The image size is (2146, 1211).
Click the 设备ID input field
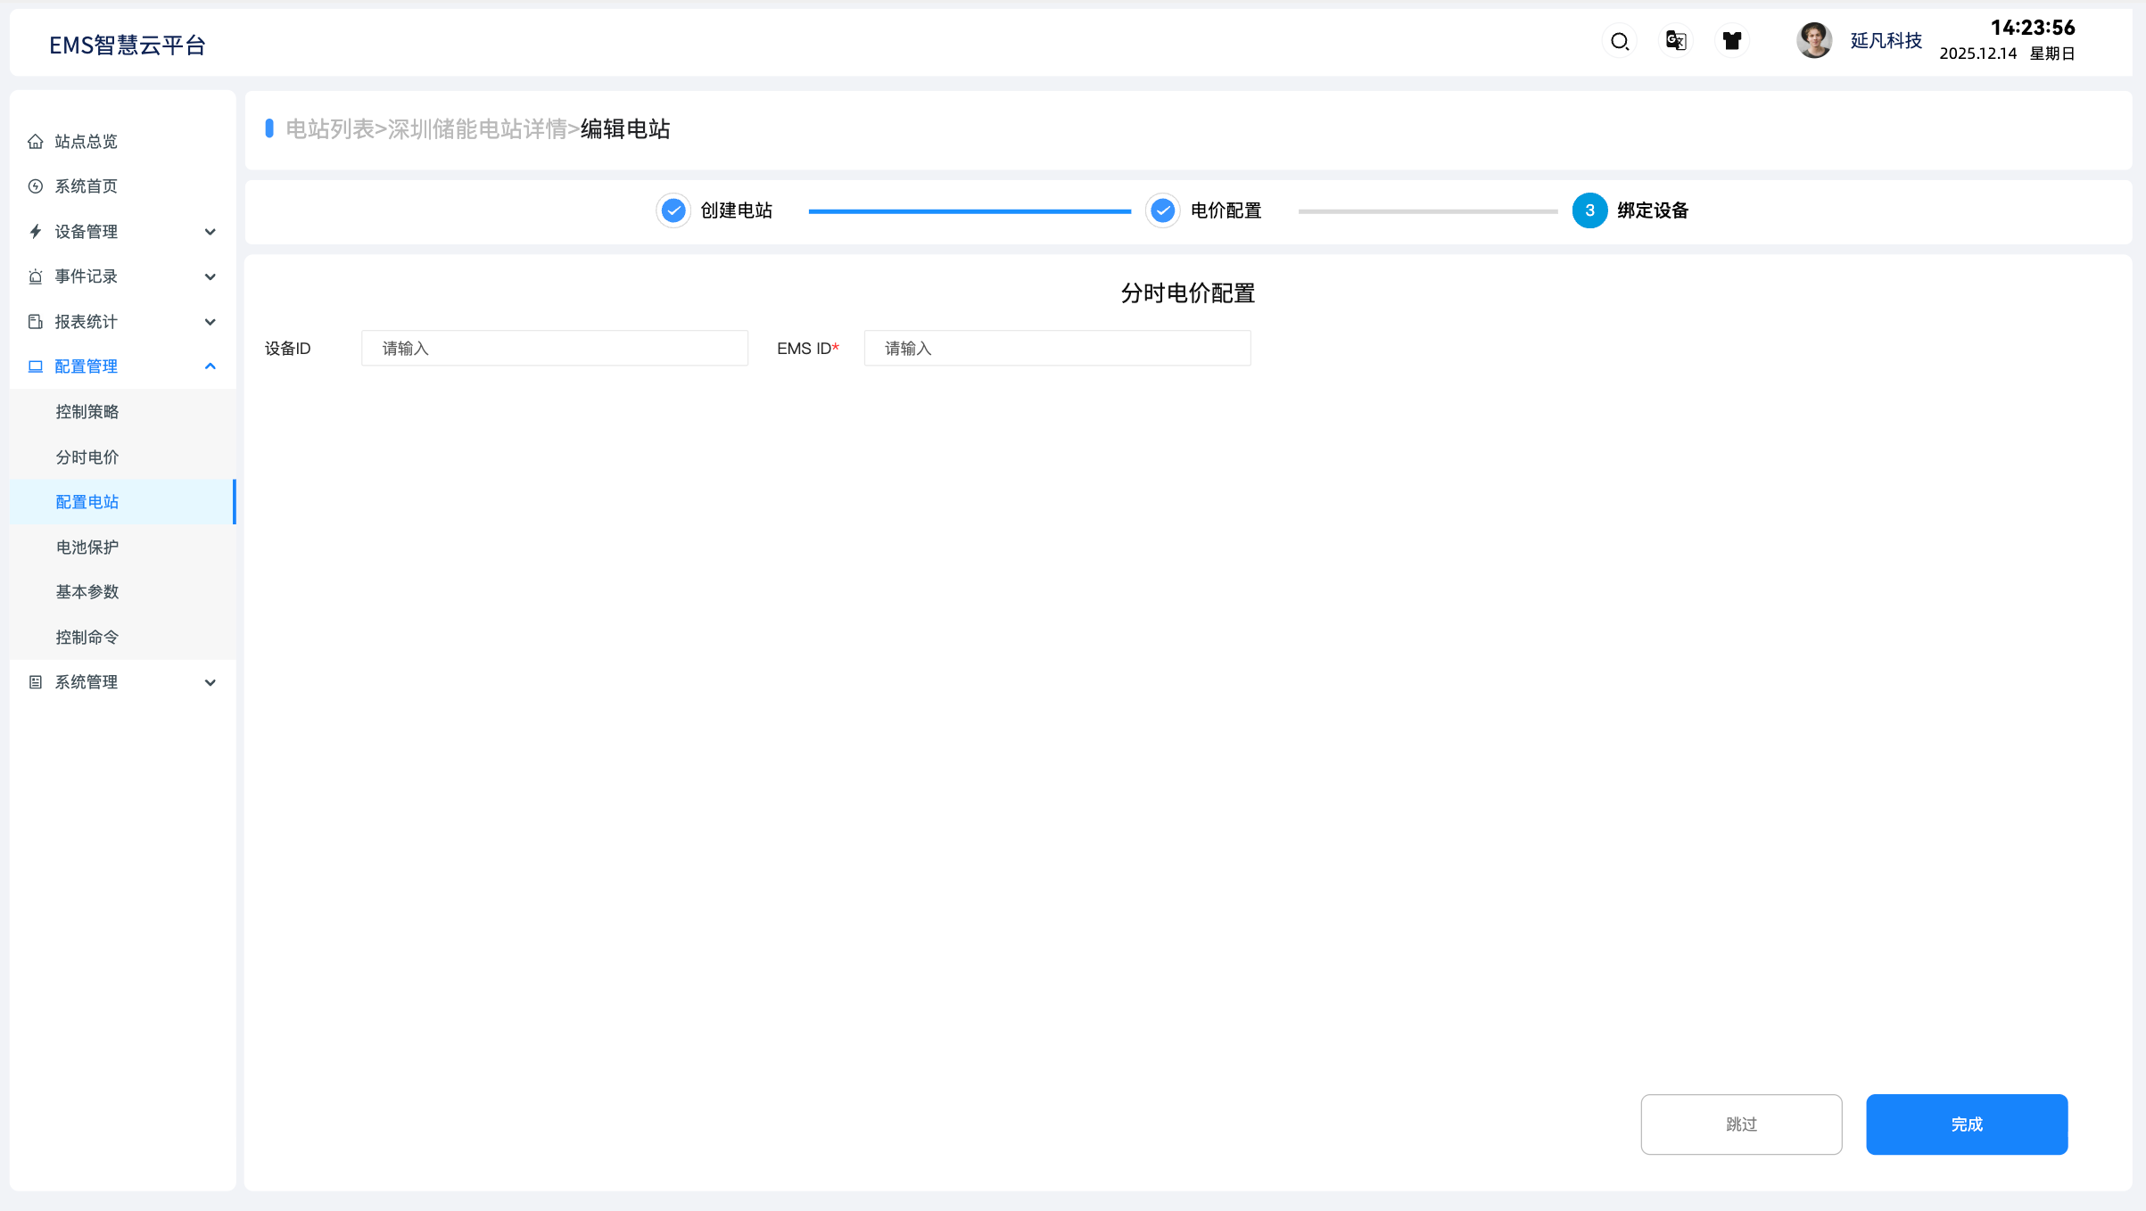point(554,349)
